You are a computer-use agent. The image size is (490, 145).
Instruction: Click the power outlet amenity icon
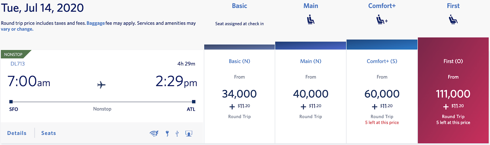(167, 133)
